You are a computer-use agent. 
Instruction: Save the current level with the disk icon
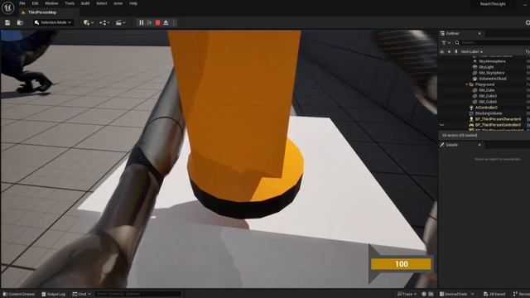[x=7, y=22]
